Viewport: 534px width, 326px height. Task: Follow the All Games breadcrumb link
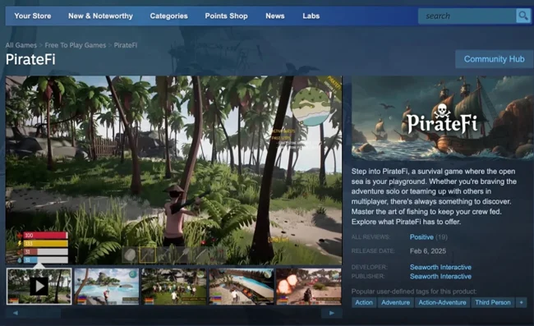coord(21,45)
